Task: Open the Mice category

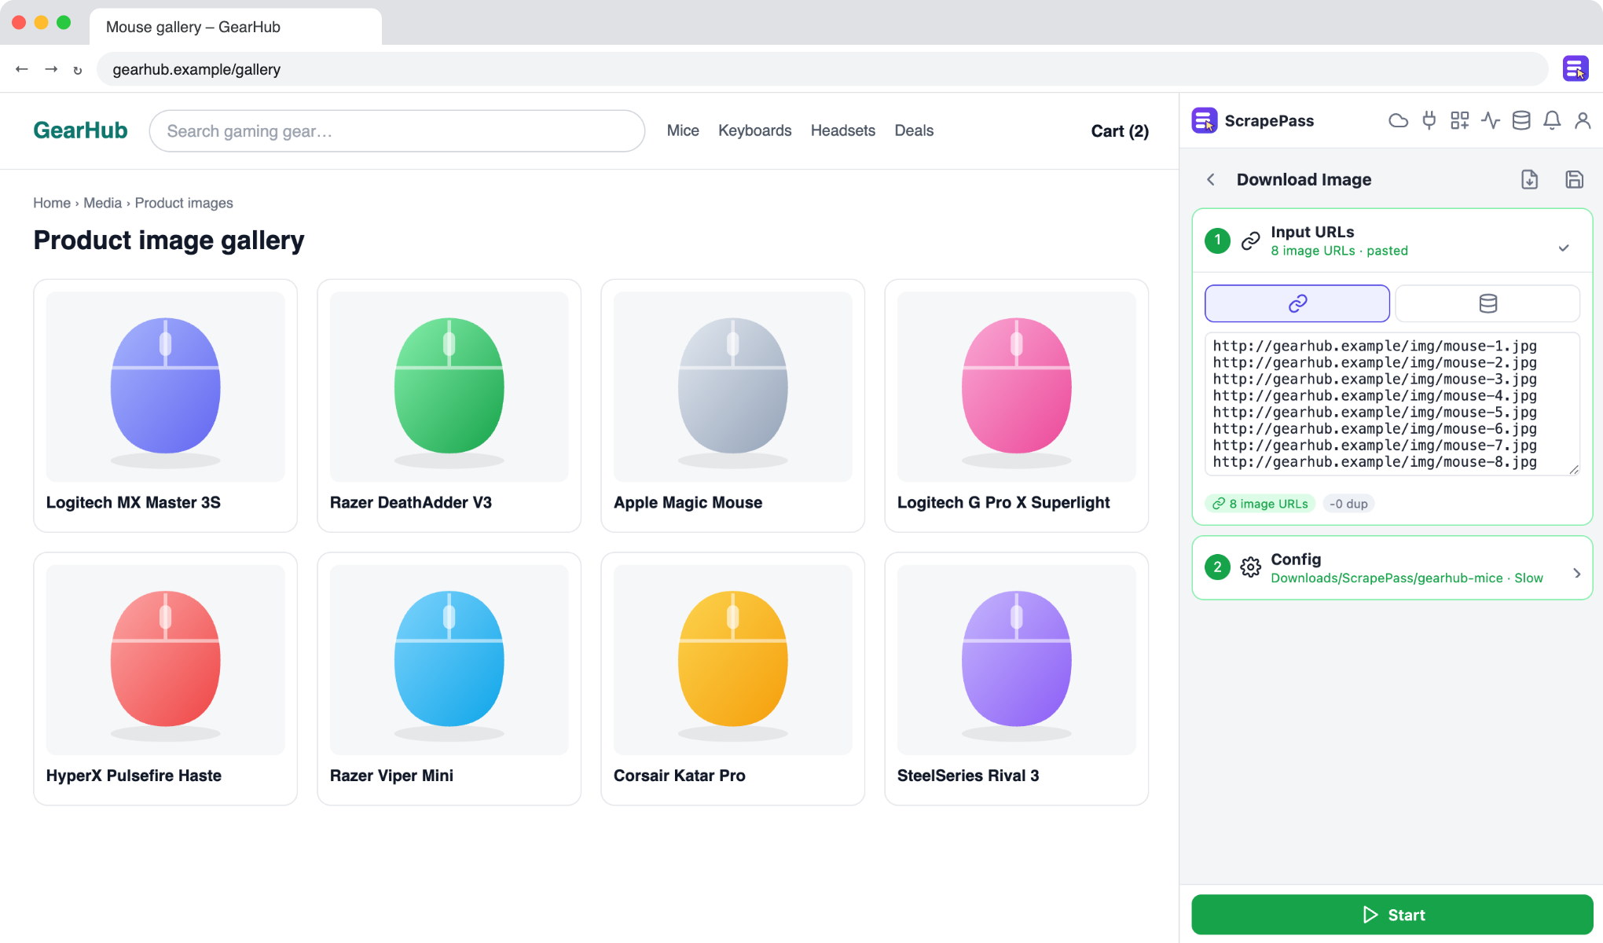Action: (683, 130)
